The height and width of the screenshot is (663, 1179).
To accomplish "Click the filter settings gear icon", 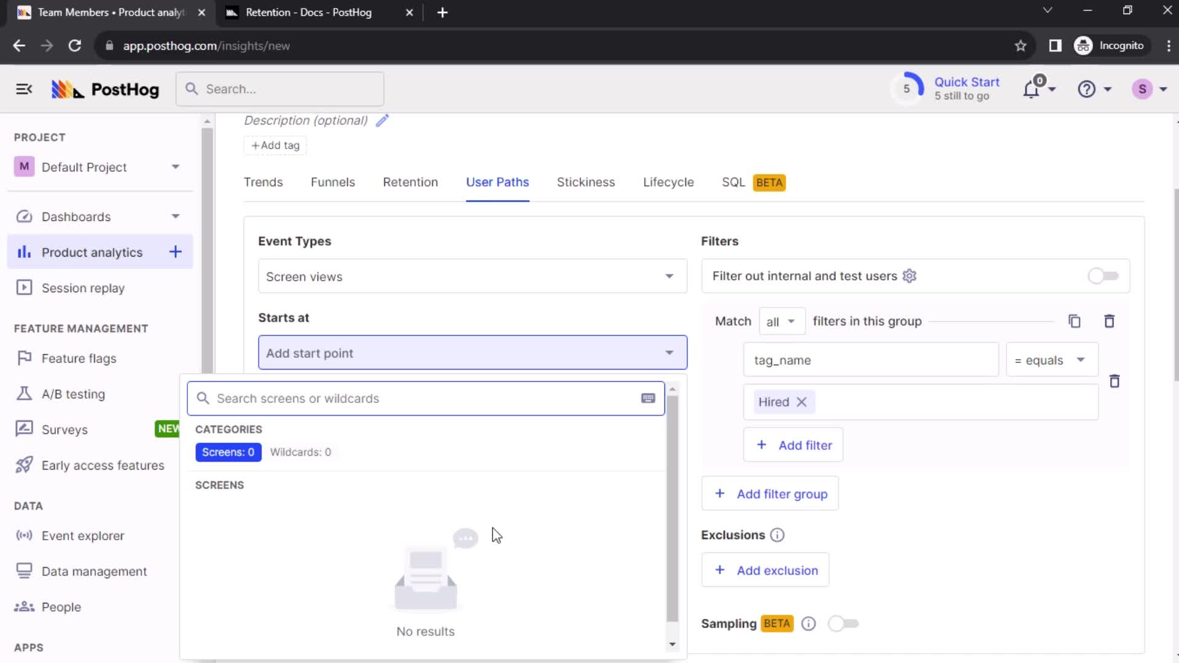I will pos(910,275).
